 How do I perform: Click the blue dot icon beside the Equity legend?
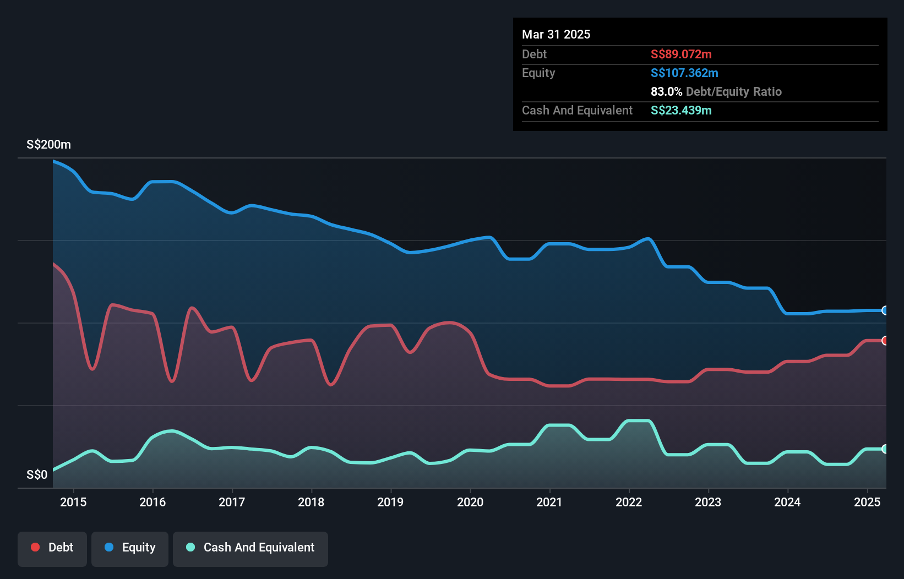point(108,547)
